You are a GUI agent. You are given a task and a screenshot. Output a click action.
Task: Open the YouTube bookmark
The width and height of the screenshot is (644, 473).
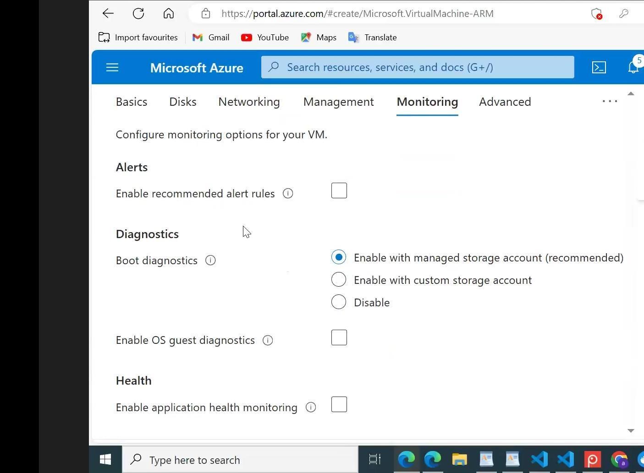pyautogui.click(x=265, y=38)
